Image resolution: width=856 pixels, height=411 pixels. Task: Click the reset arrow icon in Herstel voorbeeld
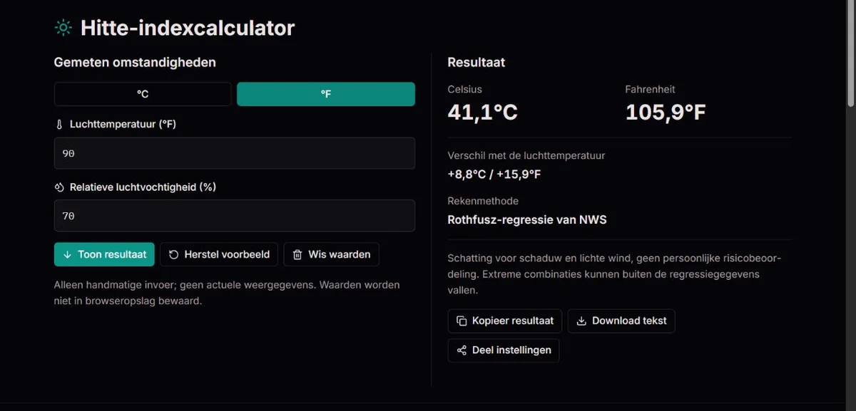(174, 254)
